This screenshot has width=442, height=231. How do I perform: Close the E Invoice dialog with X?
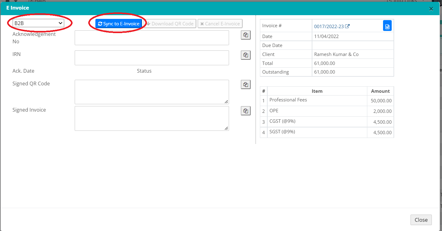click(x=431, y=9)
